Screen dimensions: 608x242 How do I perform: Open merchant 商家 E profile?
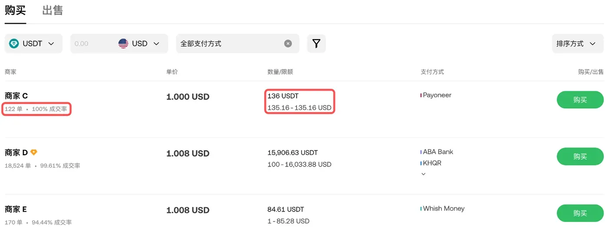pos(16,209)
